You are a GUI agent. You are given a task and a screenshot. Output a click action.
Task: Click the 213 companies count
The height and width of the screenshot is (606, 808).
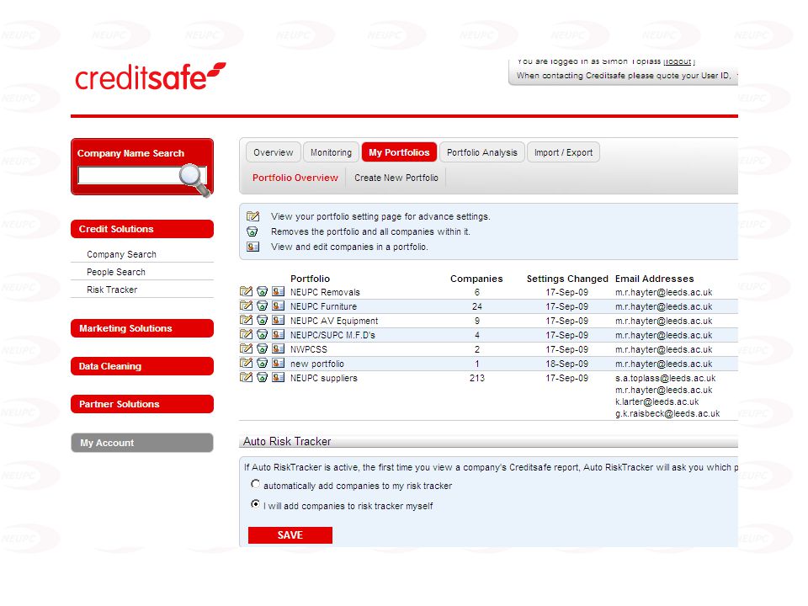tap(477, 378)
